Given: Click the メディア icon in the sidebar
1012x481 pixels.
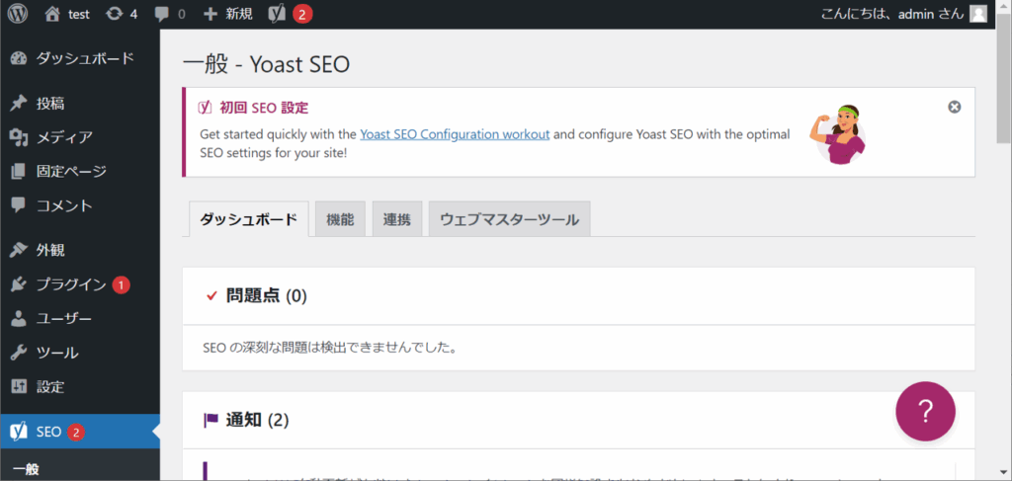Looking at the screenshot, I should point(19,137).
